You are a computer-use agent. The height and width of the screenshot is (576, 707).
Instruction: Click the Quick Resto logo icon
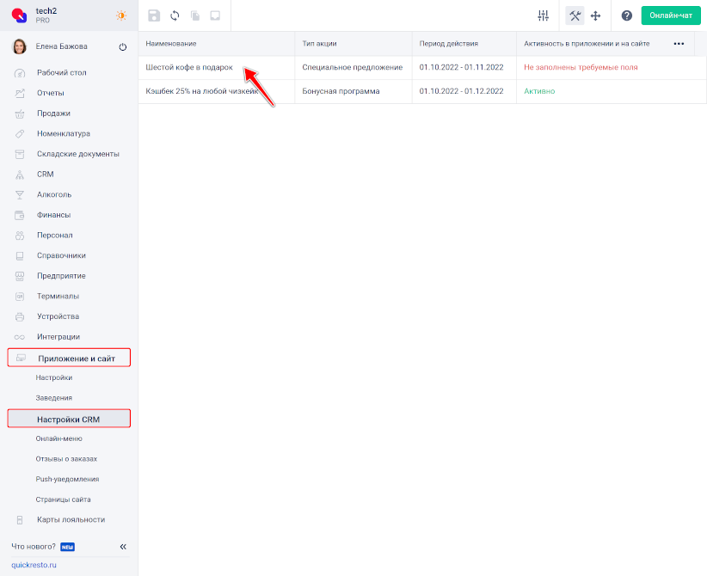point(20,15)
